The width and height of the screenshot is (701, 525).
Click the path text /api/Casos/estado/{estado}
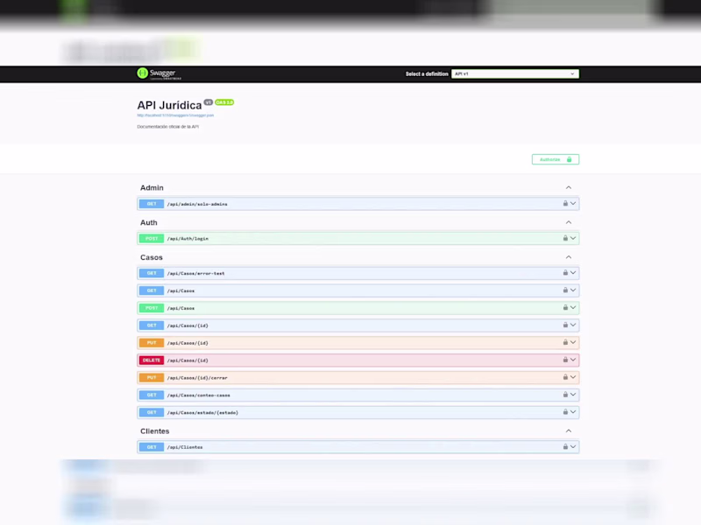[x=202, y=412]
